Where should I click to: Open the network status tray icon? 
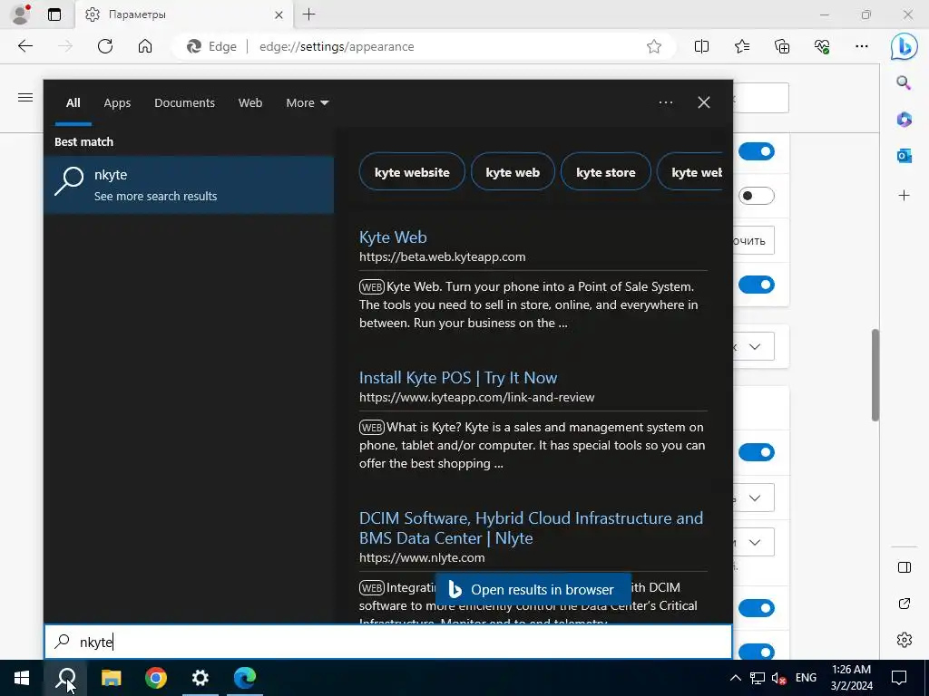click(x=758, y=678)
